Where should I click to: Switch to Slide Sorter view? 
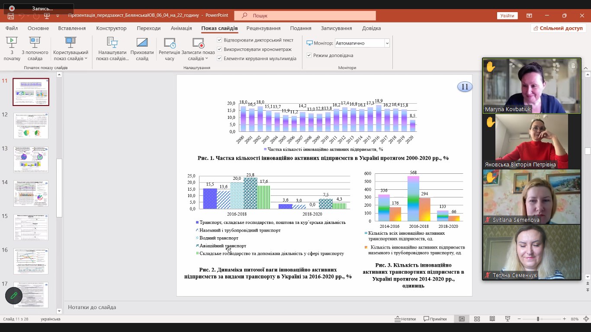(x=477, y=319)
